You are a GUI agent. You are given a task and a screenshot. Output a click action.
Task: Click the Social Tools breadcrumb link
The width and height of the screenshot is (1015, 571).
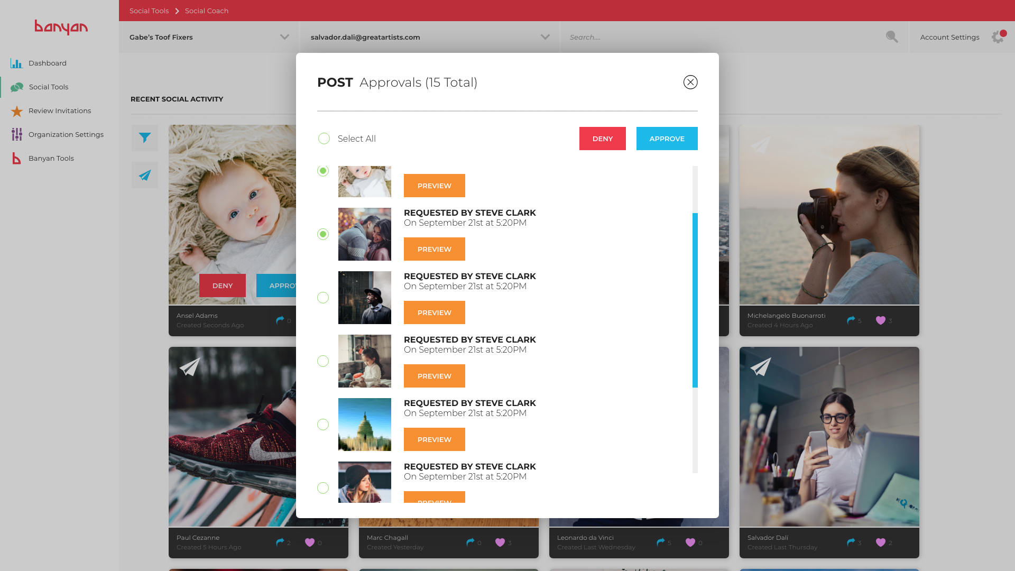point(149,11)
